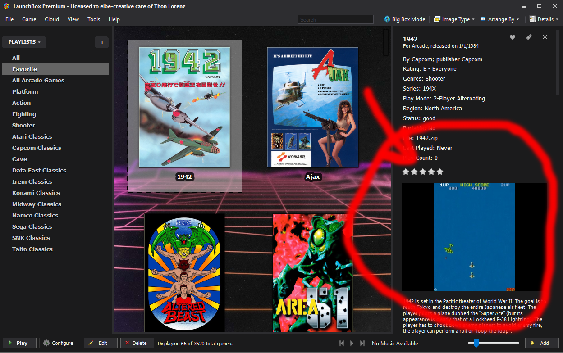Click the Play button
This screenshot has height=353, width=563.
(x=19, y=343)
